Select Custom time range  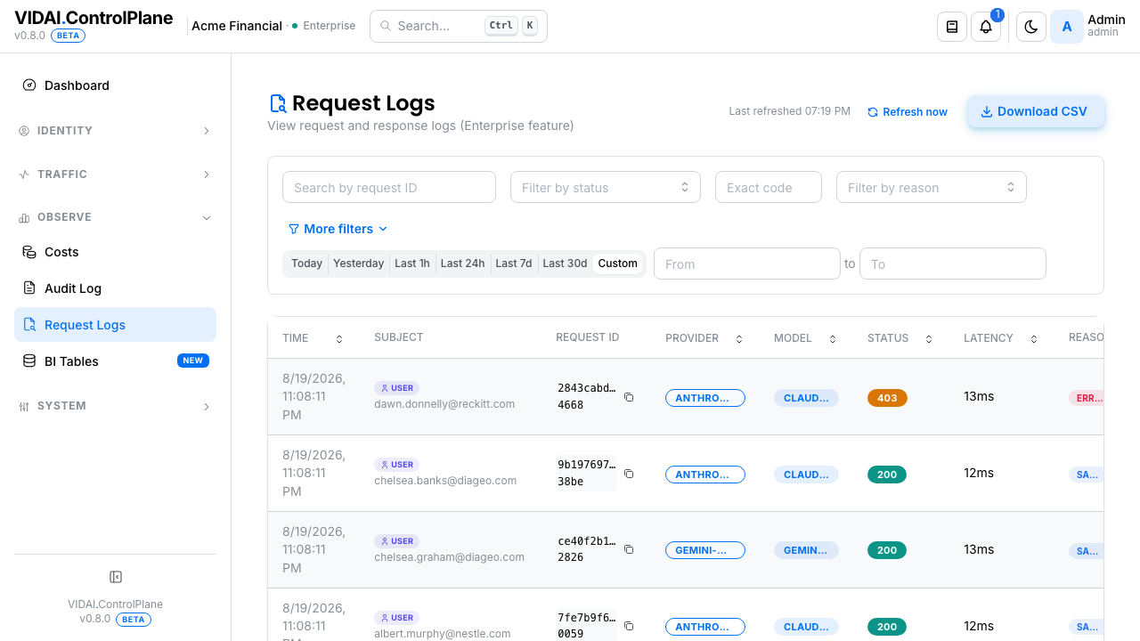(618, 264)
